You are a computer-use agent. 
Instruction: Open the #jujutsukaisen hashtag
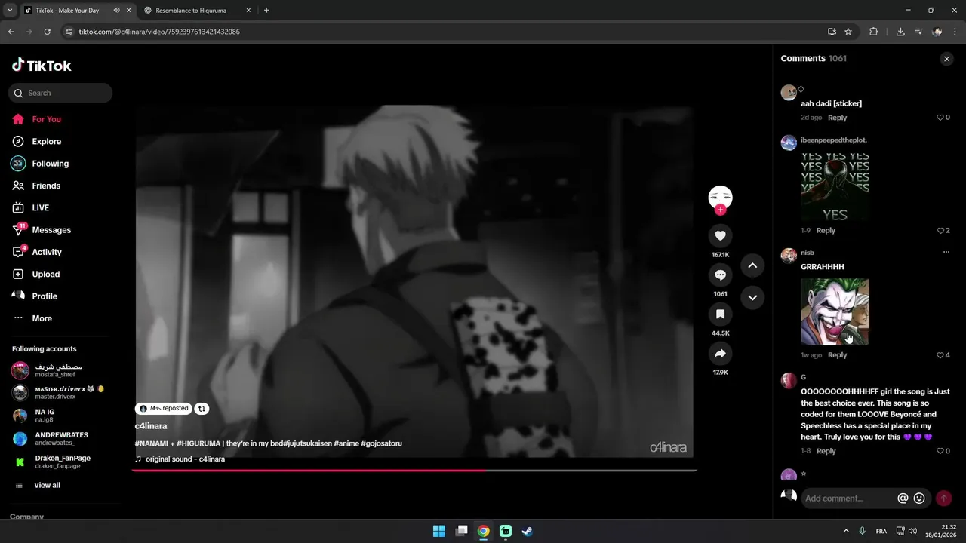307,443
